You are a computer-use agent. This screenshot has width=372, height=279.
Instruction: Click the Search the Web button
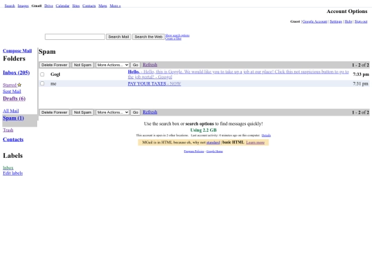(x=149, y=37)
